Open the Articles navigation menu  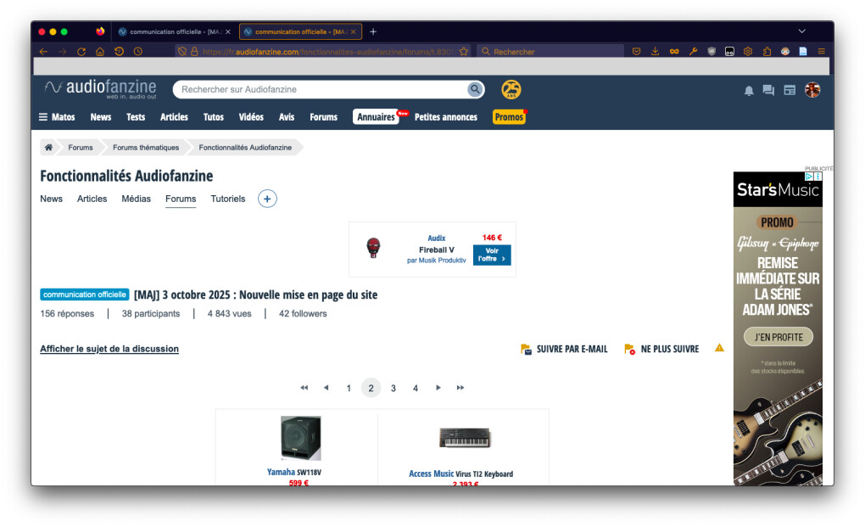(175, 117)
